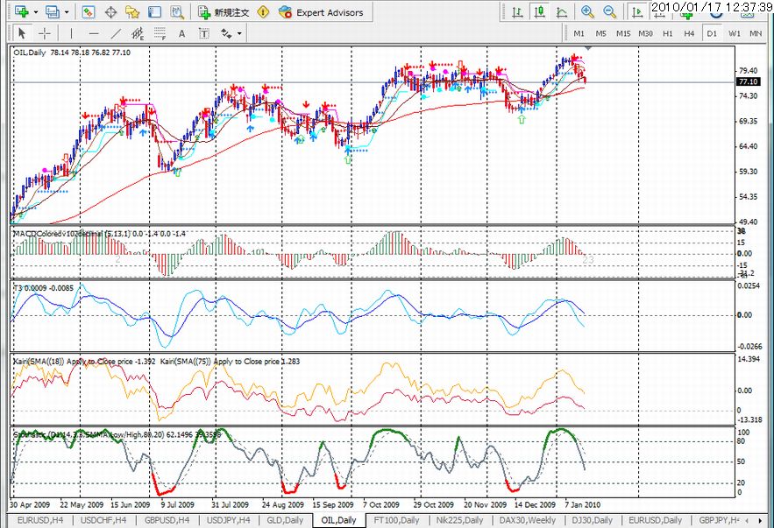Expand the profiles dropdown arrow
The height and width of the screenshot is (528, 774).
(67, 12)
